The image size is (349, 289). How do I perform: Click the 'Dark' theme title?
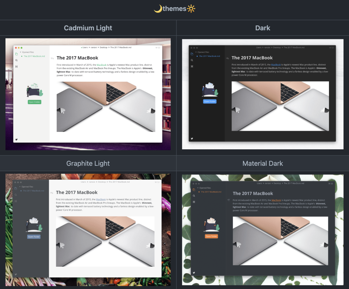[x=263, y=28]
